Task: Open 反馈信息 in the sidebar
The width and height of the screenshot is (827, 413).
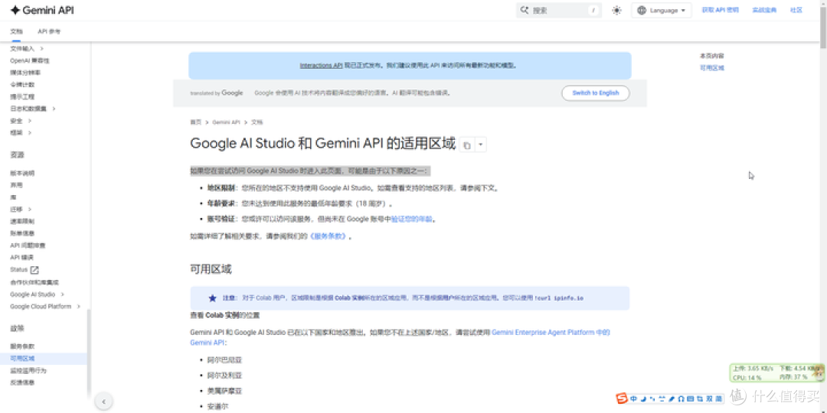Action: click(22, 383)
